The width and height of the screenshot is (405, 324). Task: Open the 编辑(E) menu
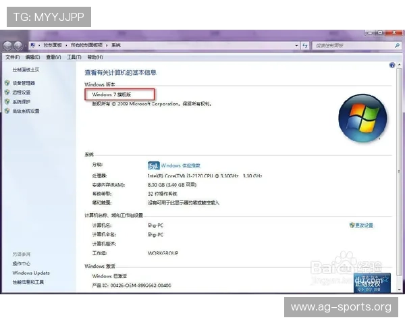[x=33, y=57]
